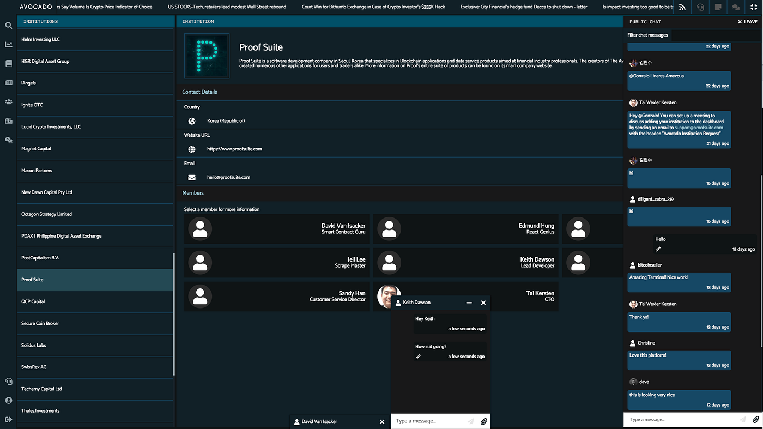Select HGR Digital Asset Group institution
Screen dimensions: 763x429
(x=95, y=61)
